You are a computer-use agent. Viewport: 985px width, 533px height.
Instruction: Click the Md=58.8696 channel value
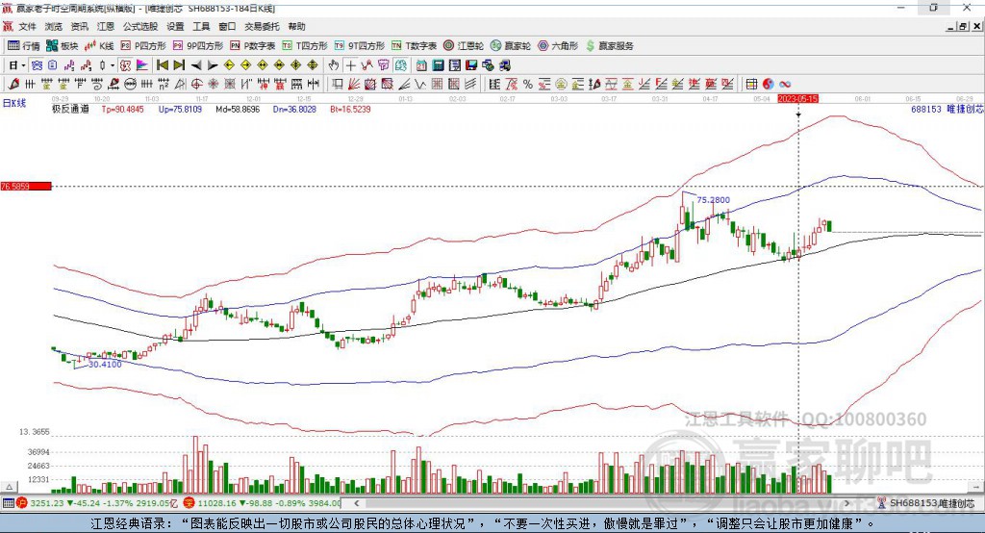point(238,110)
